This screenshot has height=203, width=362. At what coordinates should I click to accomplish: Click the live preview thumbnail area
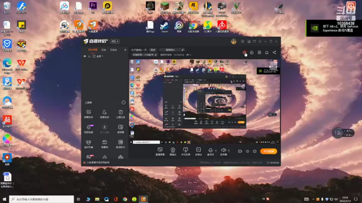tap(205, 102)
